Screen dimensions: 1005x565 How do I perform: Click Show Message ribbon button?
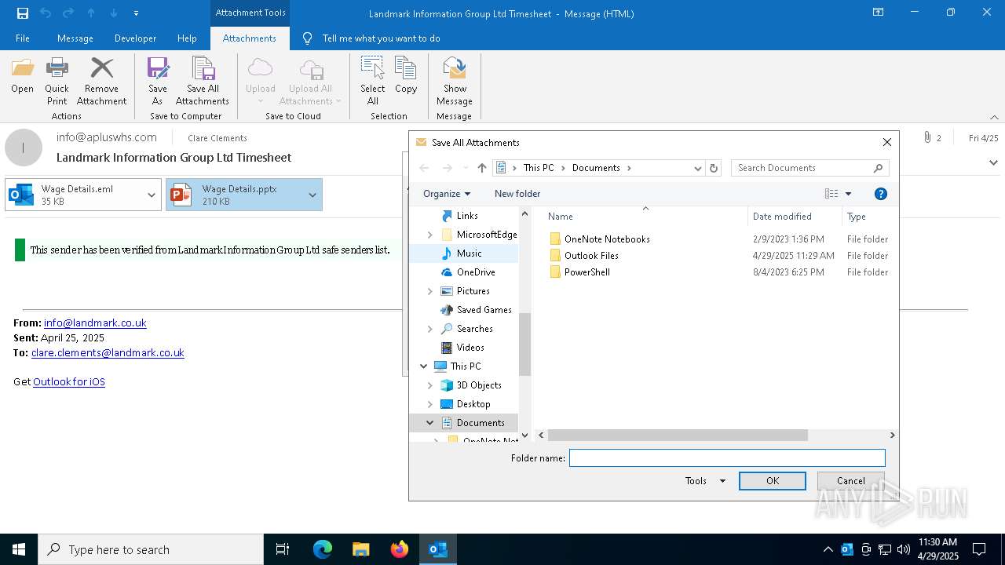point(455,81)
